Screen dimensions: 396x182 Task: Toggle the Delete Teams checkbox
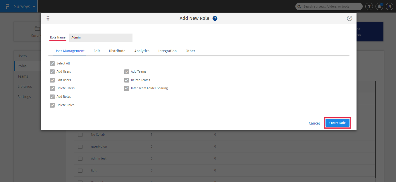(x=127, y=80)
